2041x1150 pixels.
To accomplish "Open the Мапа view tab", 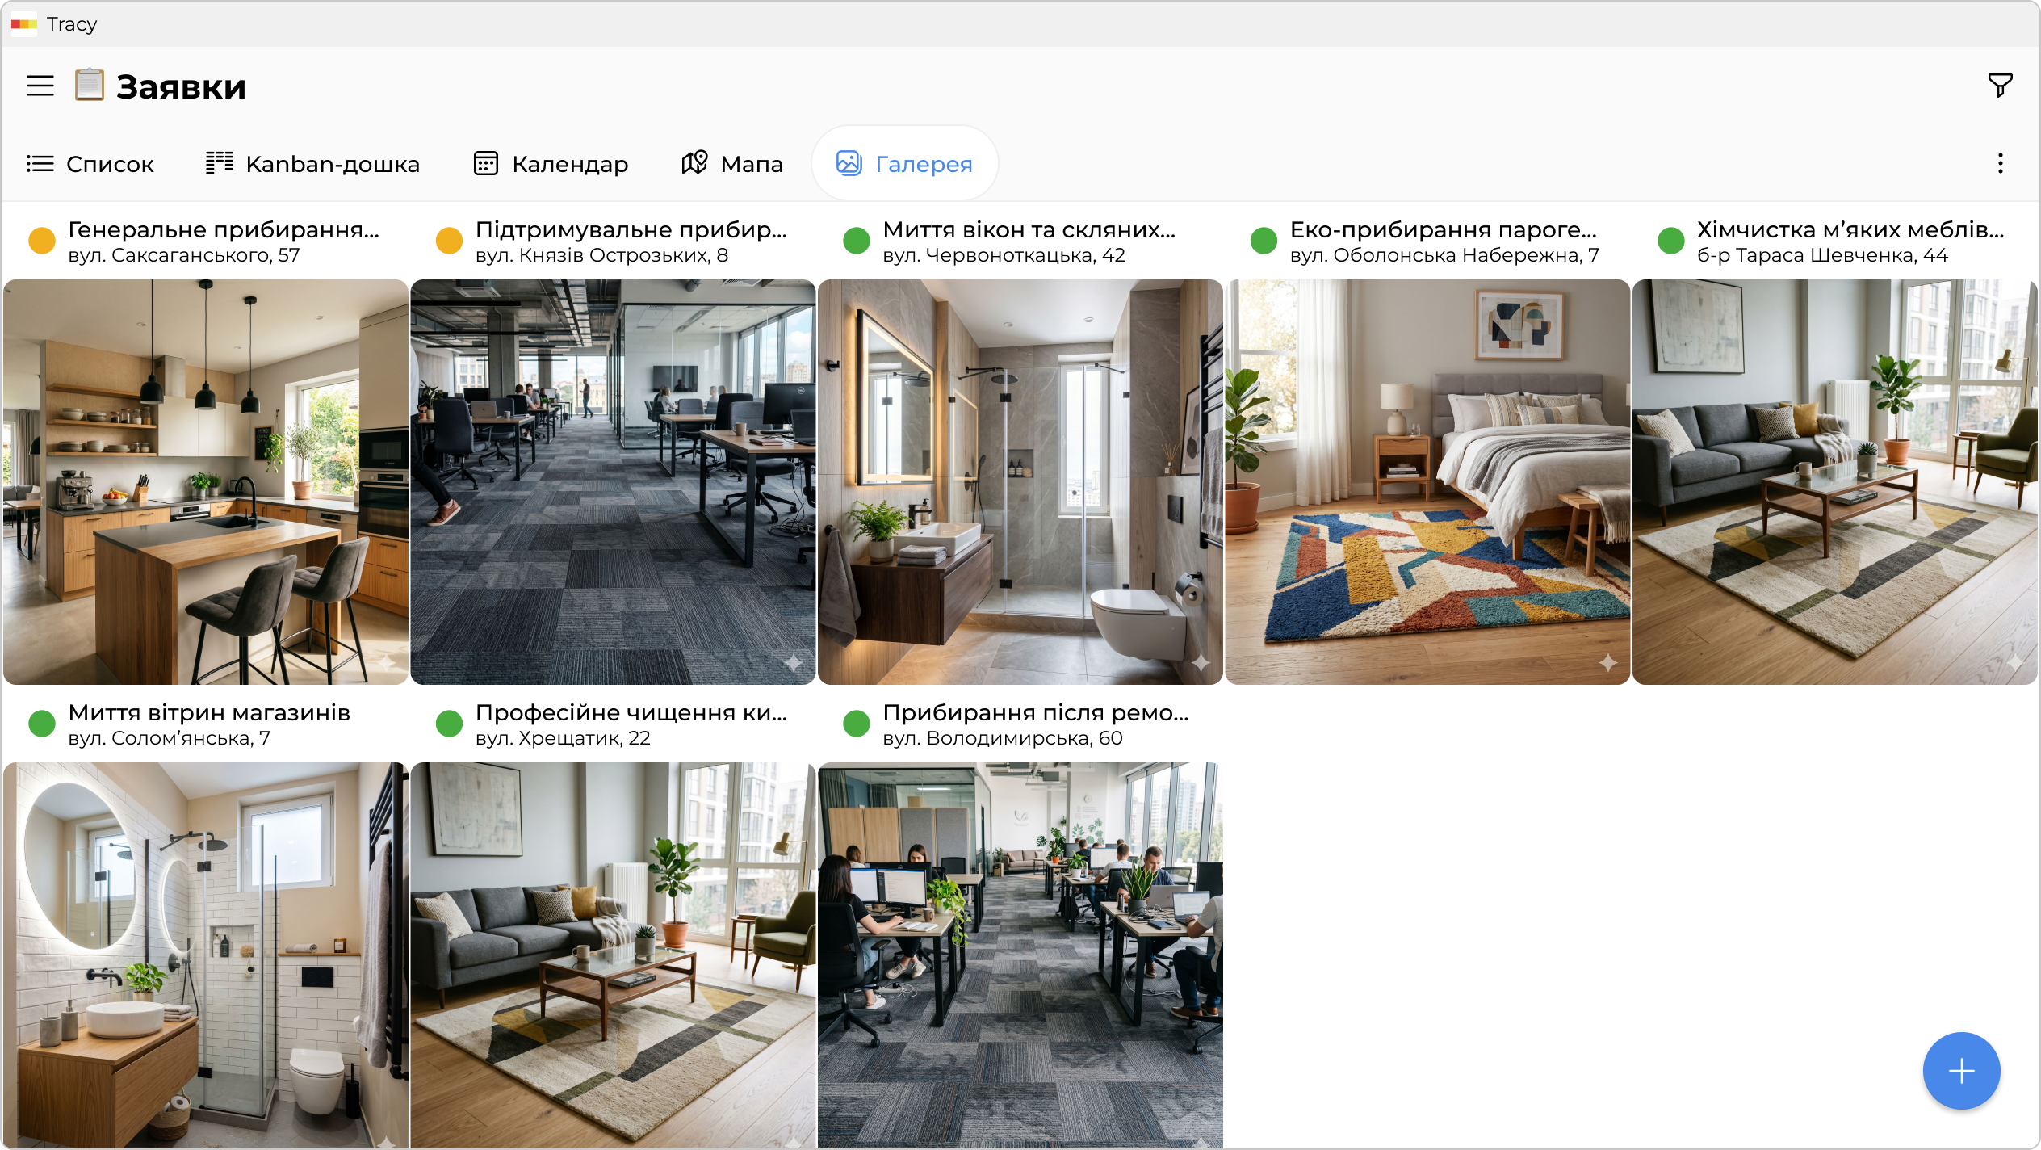I will point(732,164).
